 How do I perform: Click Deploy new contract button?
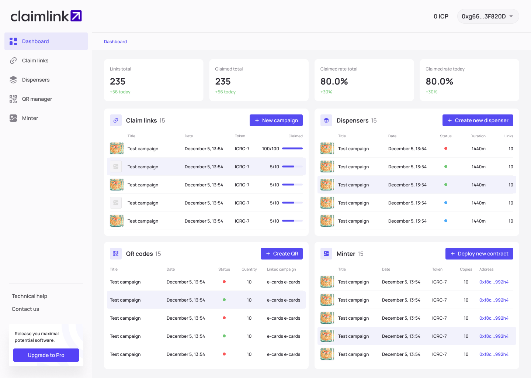tap(479, 254)
